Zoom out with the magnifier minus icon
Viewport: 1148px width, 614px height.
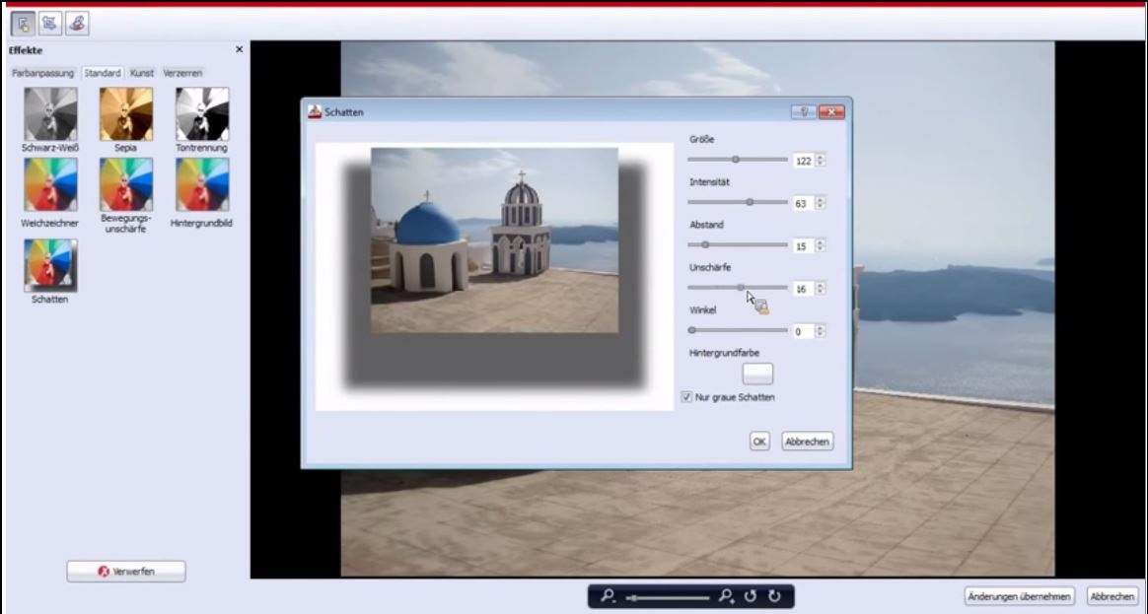coord(609,596)
